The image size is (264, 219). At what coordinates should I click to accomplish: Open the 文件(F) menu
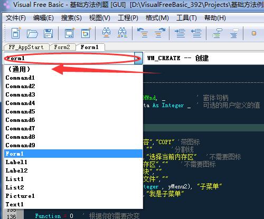[16, 18]
